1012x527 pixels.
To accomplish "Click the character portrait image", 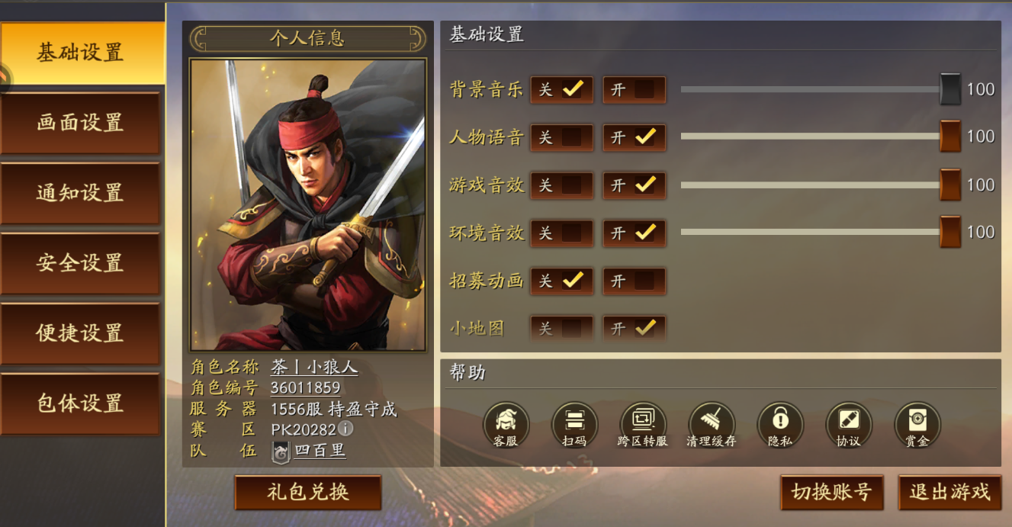I will (x=308, y=205).
